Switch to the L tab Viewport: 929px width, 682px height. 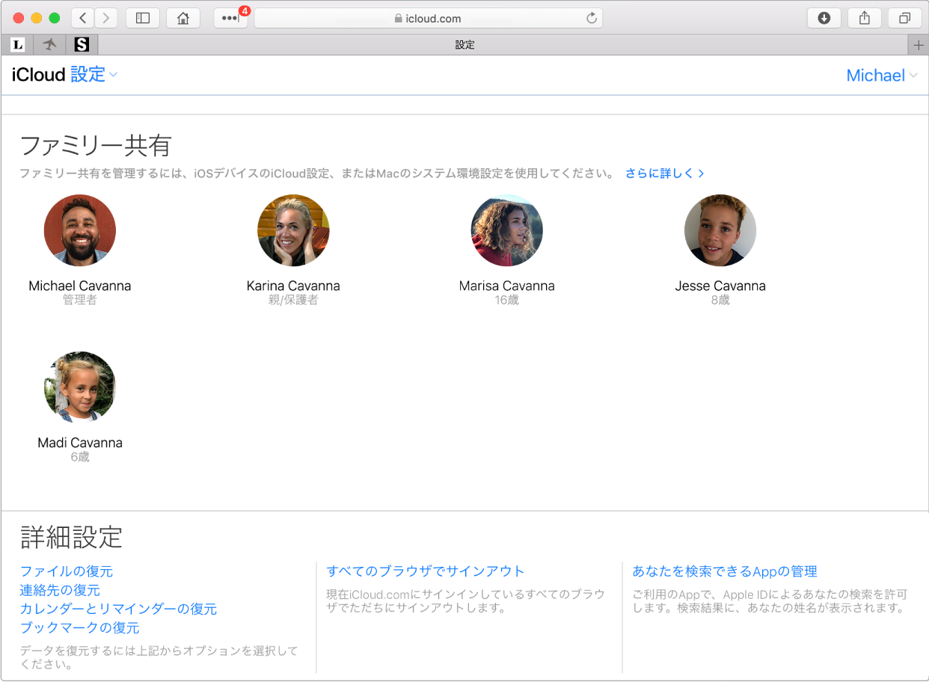point(16,44)
